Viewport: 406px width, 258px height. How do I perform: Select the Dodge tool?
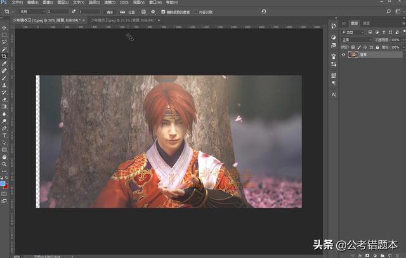point(4,121)
